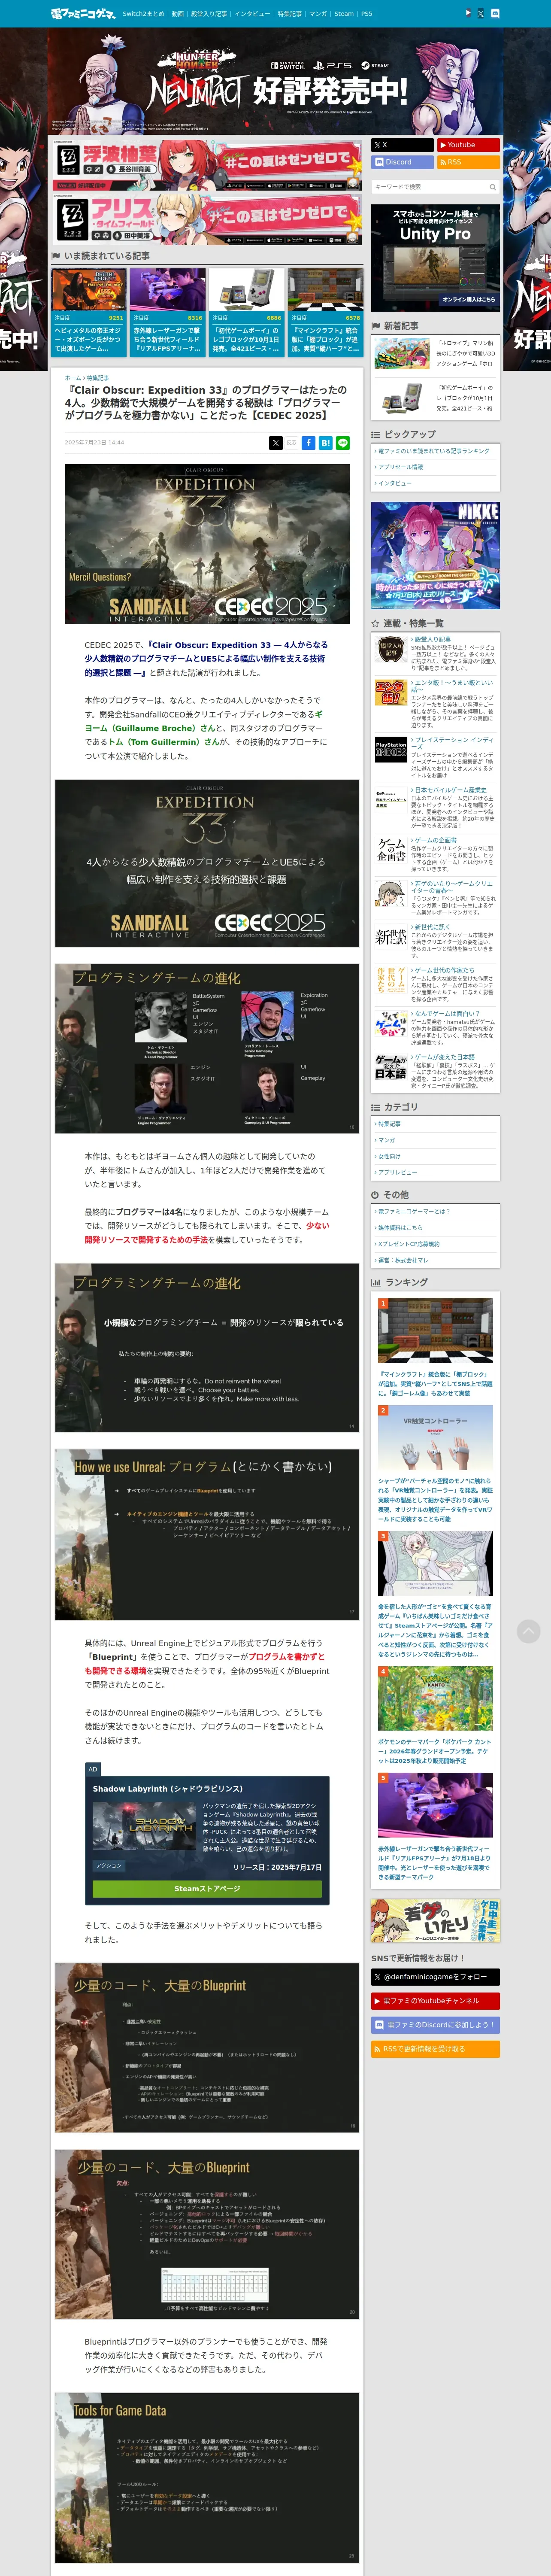551x2576 pixels.
Task: Open the エンタ飯 series icon
Action: click(x=391, y=693)
